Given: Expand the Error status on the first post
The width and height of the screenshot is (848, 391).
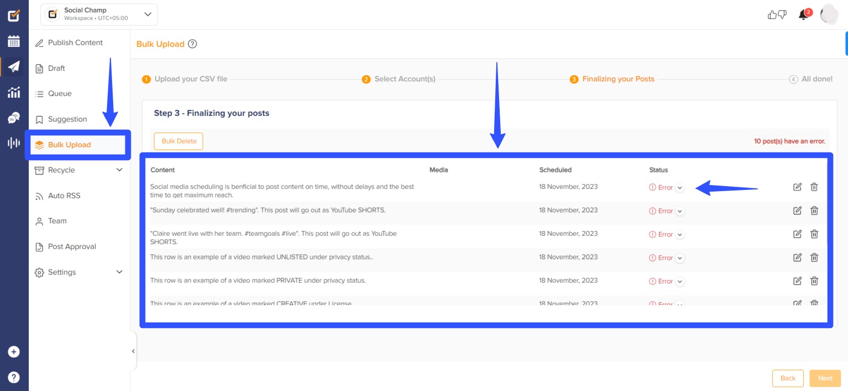Looking at the screenshot, I should coord(680,188).
